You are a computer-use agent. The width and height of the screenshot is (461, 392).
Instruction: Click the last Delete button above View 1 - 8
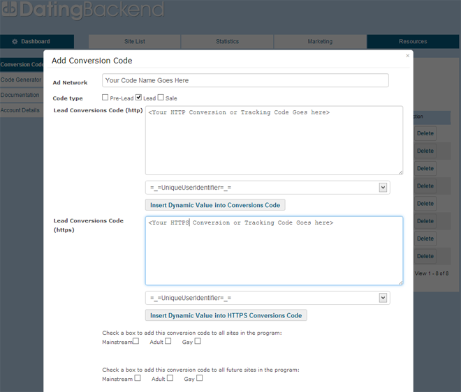(x=425, y=256)
